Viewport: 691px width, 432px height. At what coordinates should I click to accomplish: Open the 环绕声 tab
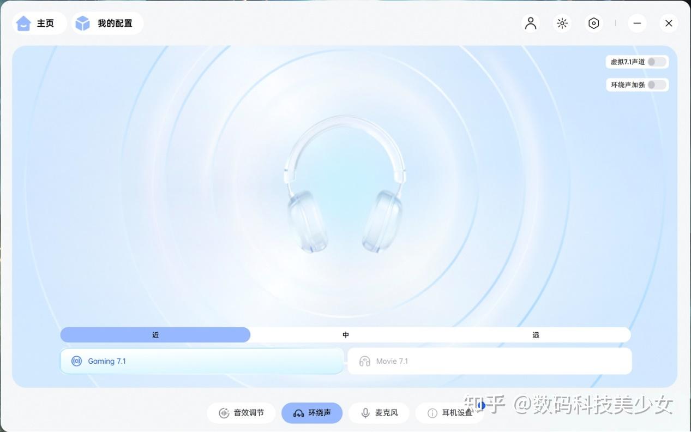coord(312,413)
